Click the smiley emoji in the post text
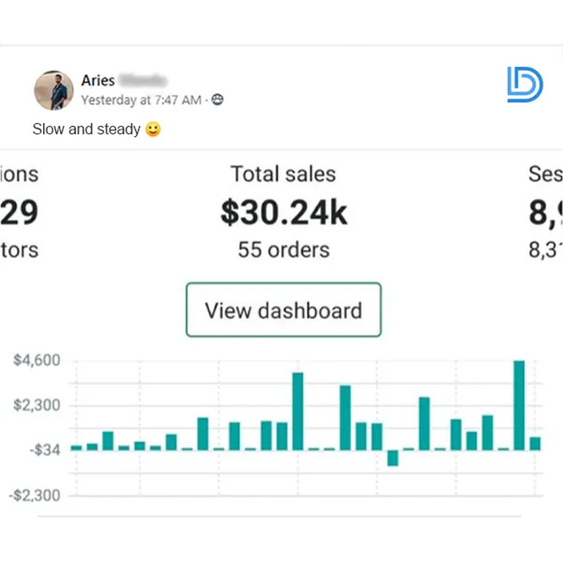This screenshot has width=563, height=563. (x=152, y=129)
